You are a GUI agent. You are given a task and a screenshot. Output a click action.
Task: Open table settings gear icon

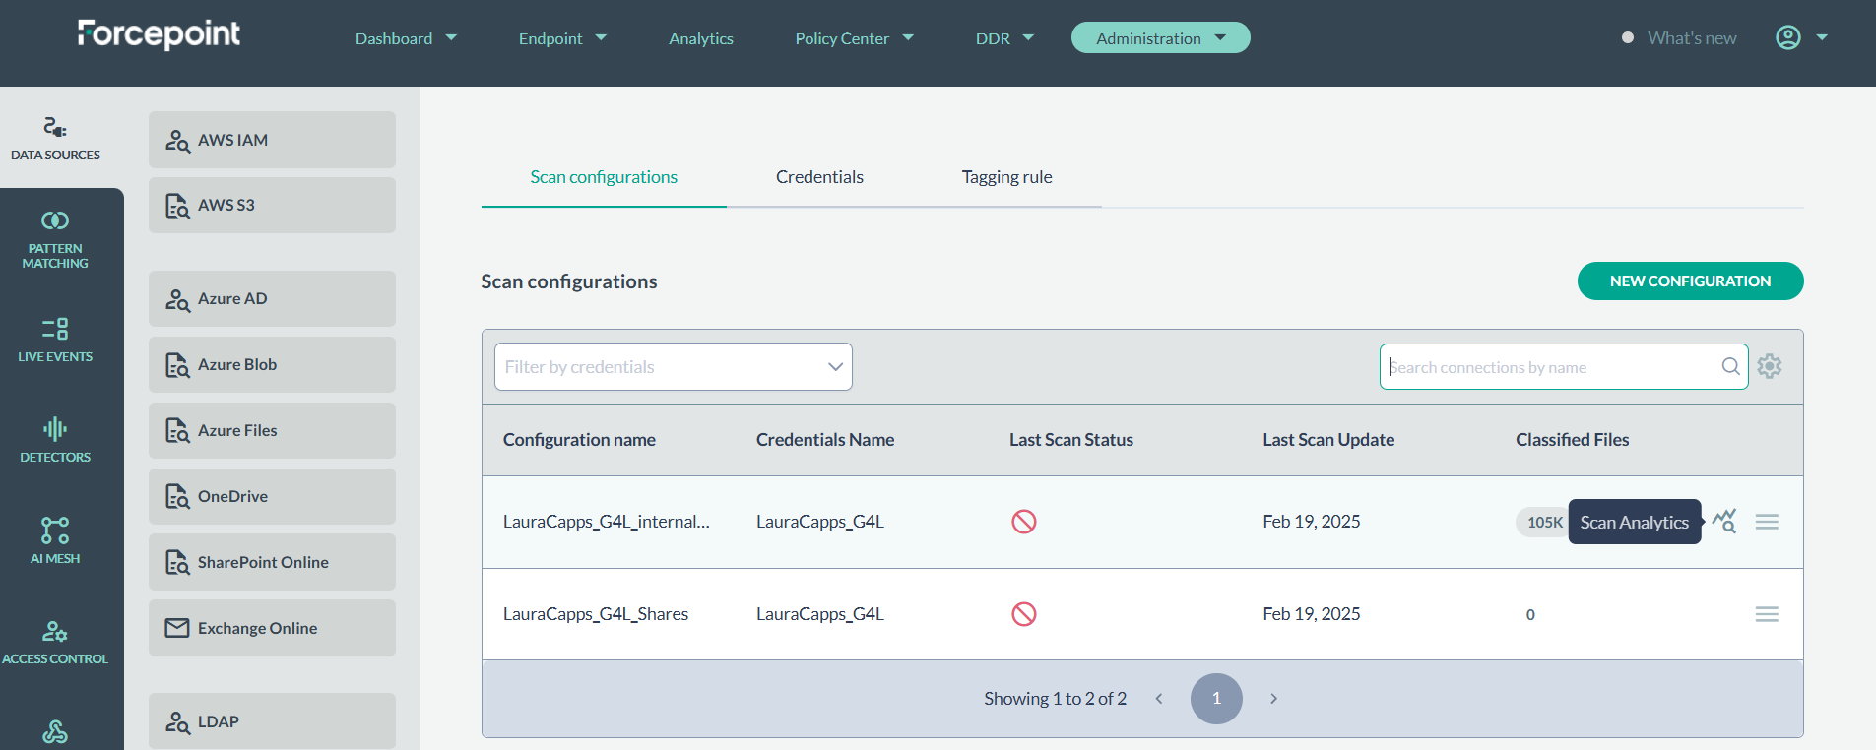click(1770, 366)
